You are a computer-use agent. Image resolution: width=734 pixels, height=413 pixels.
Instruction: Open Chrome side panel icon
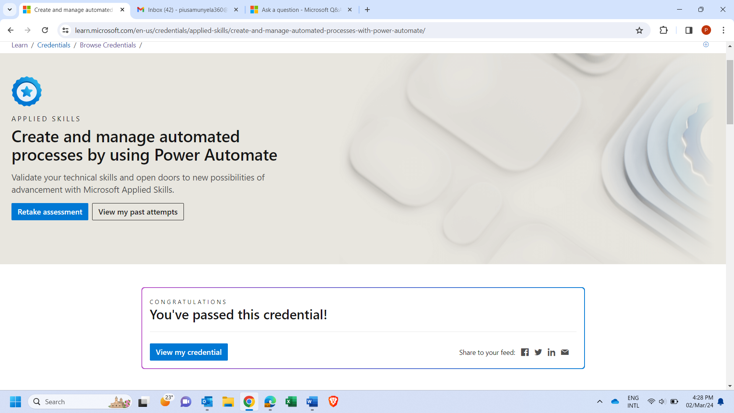[x=689, y=30]
